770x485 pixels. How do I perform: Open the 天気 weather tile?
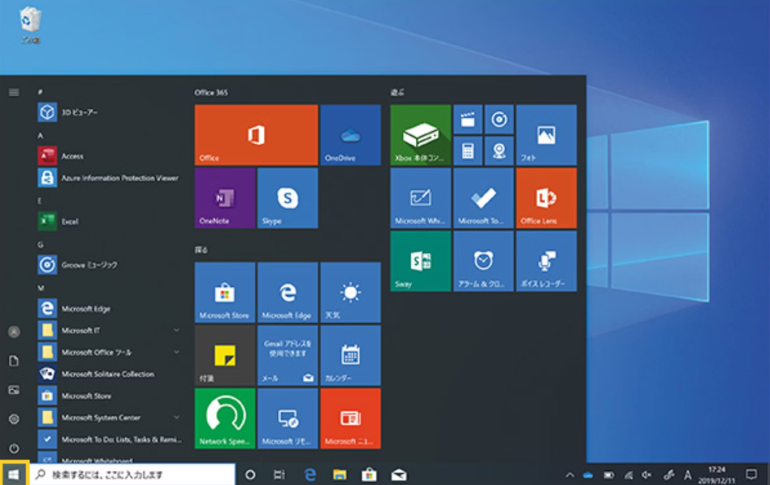[350, 292]
